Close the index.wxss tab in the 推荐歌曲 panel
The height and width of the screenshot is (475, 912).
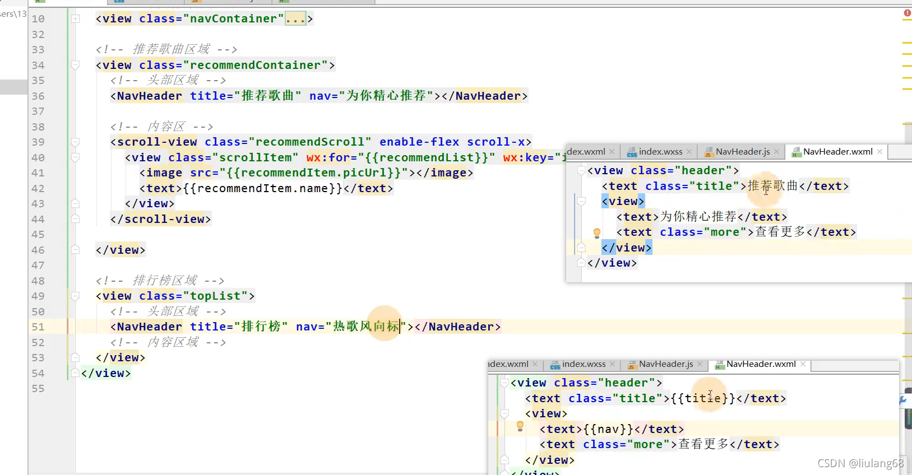click(x=689, y=152)
